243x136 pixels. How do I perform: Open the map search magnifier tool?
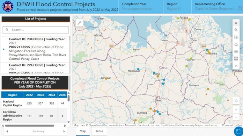pos(236,30)
